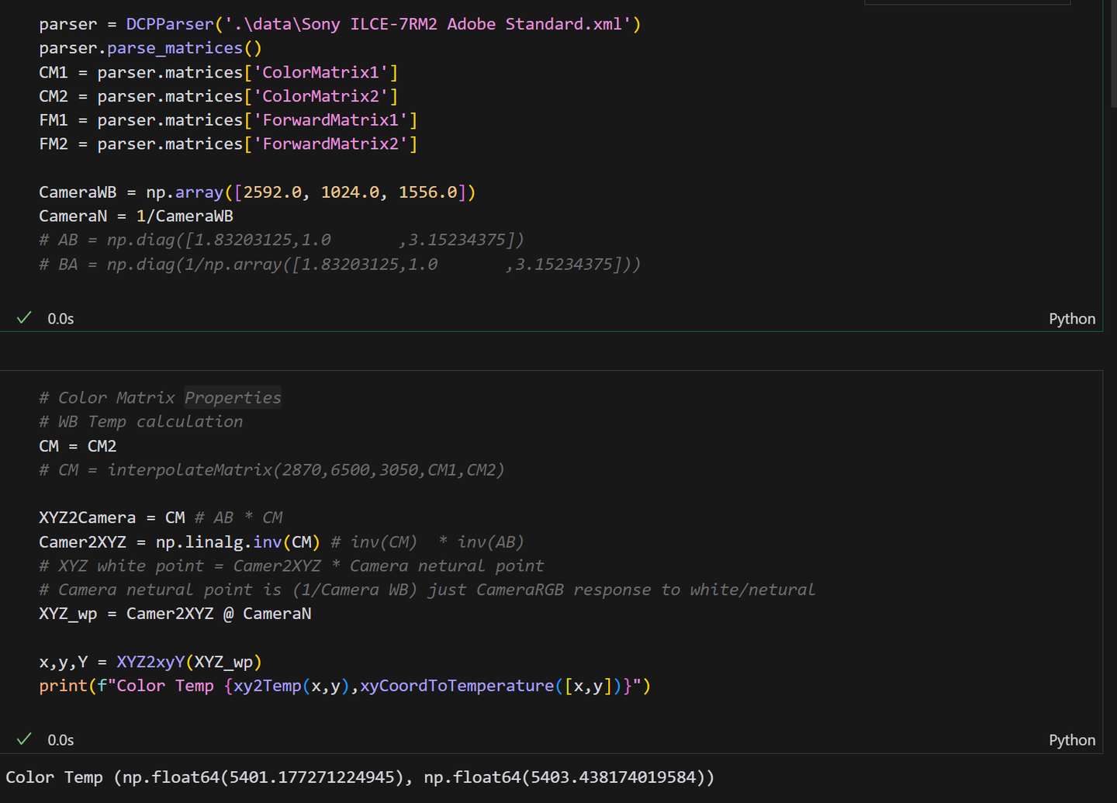Place cursor on the CM = CM2 line
This screenshot has height=803, width=1117.
[78, 446]
